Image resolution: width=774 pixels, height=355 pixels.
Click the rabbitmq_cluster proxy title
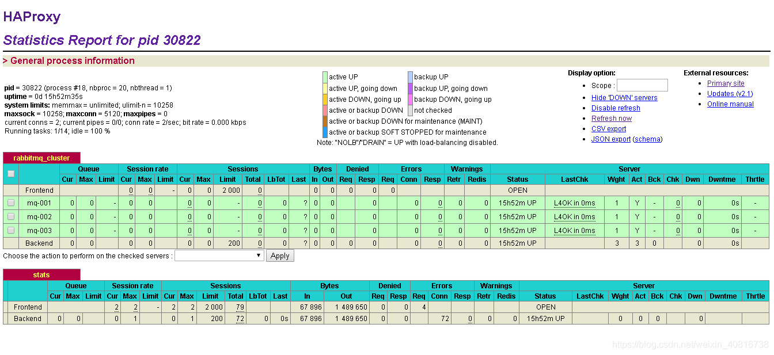[x=41, y=158]
